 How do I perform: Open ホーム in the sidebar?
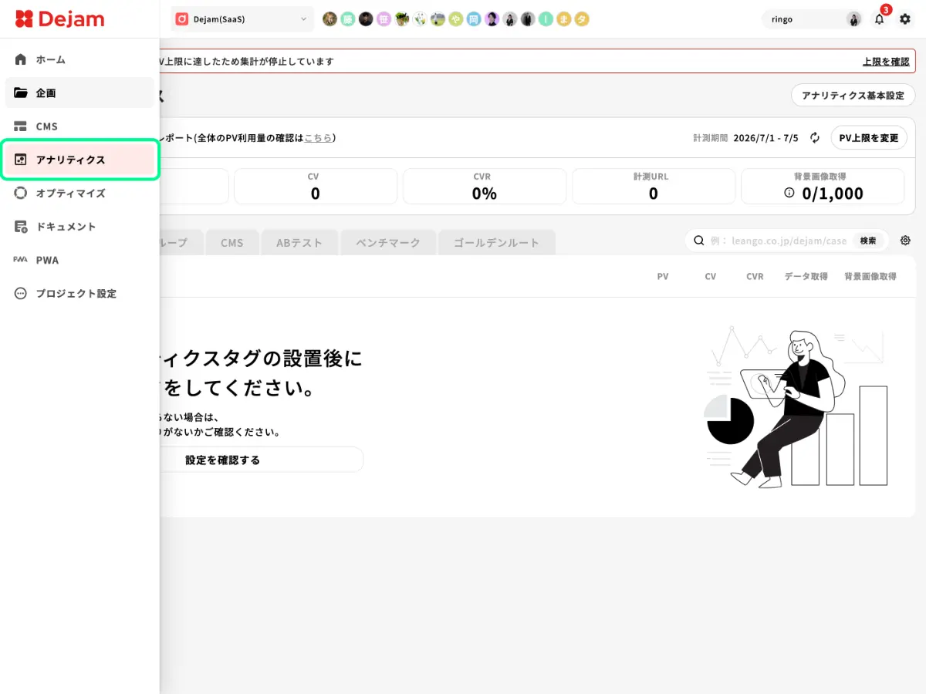[x=79, y=59]
